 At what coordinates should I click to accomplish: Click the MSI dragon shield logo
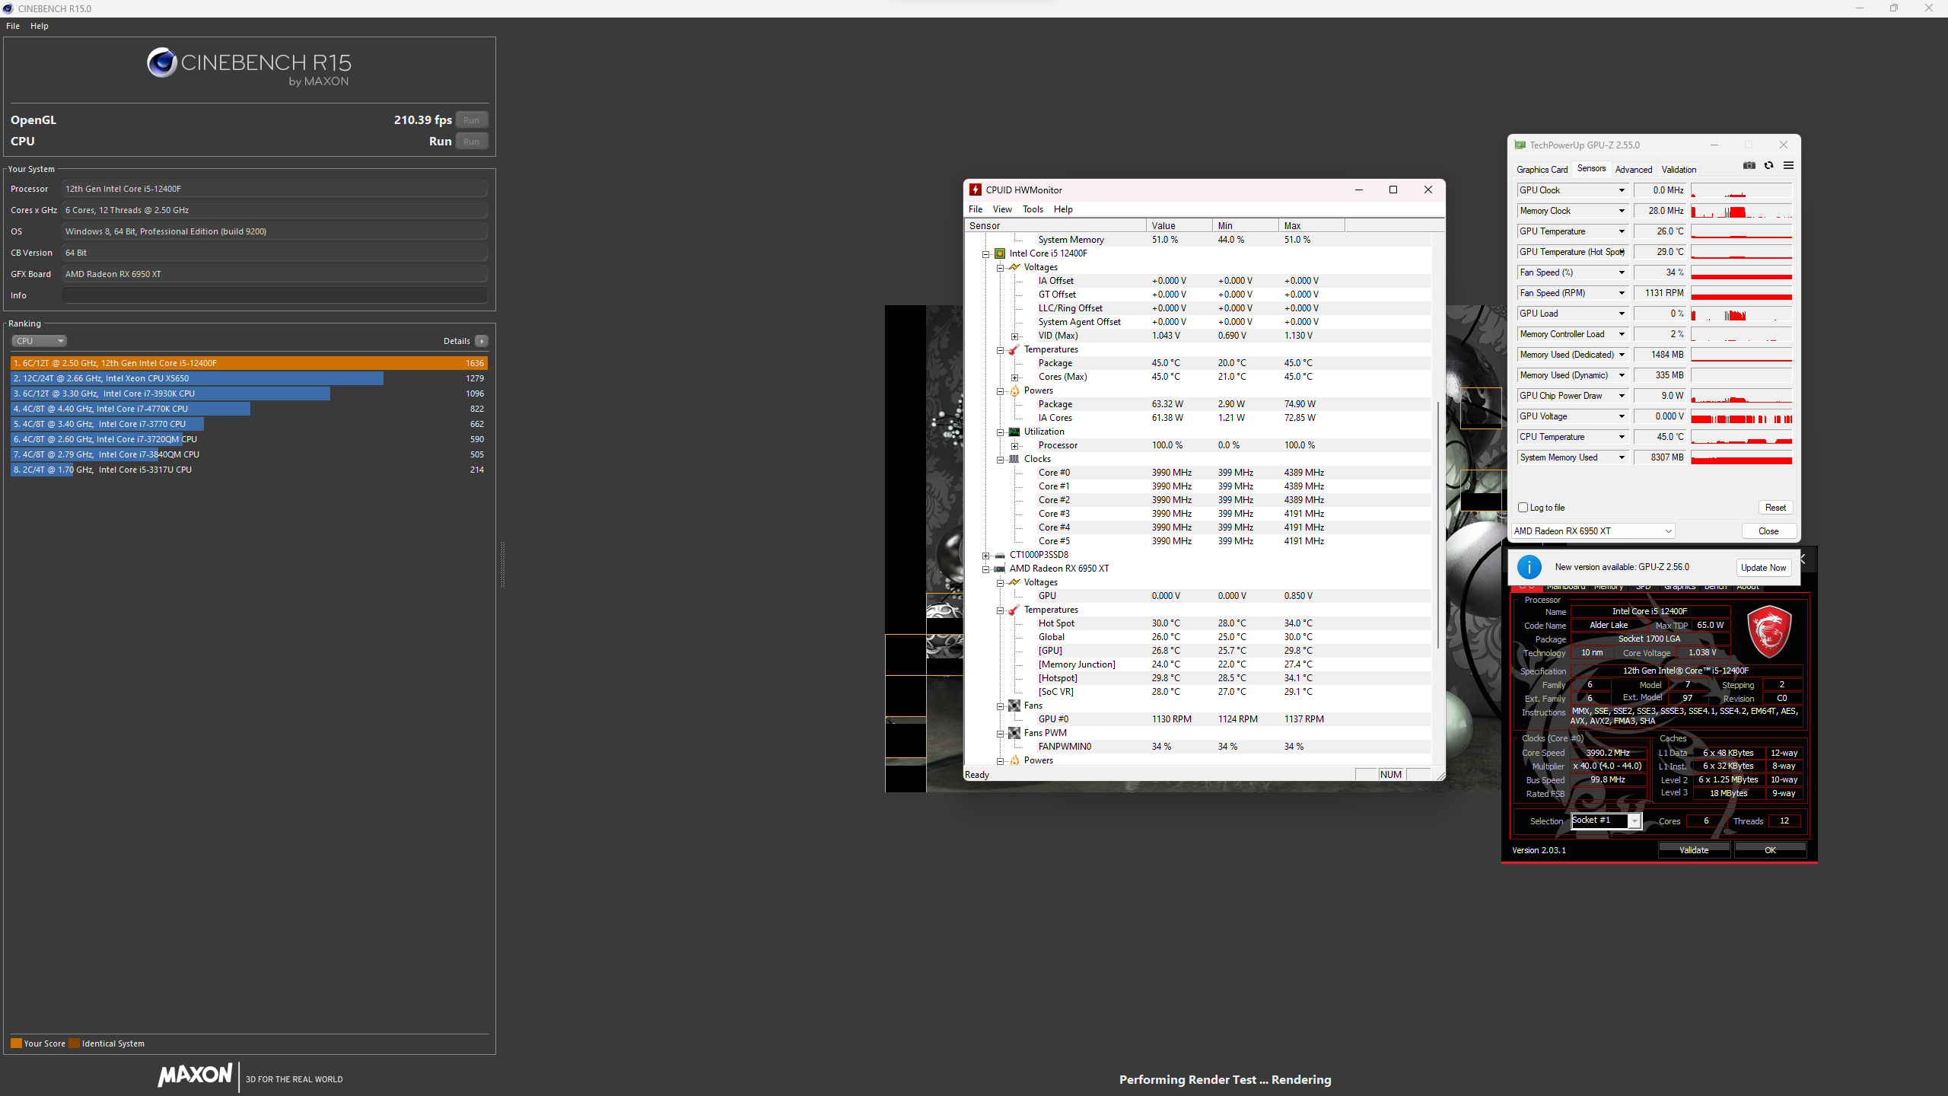[1769, 631]
